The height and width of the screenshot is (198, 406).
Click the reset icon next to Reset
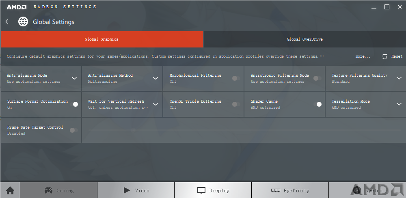tap(385, 56)
